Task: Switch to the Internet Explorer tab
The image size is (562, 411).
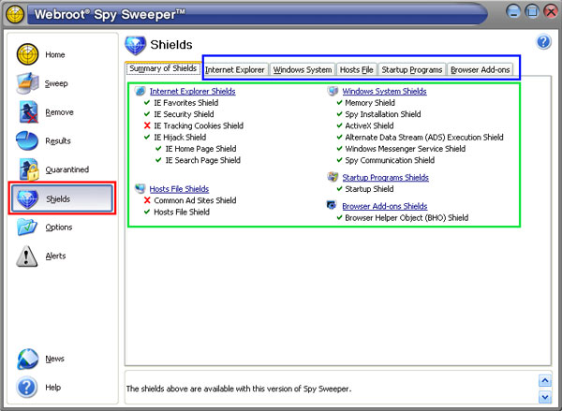Action: pos(235,69)
